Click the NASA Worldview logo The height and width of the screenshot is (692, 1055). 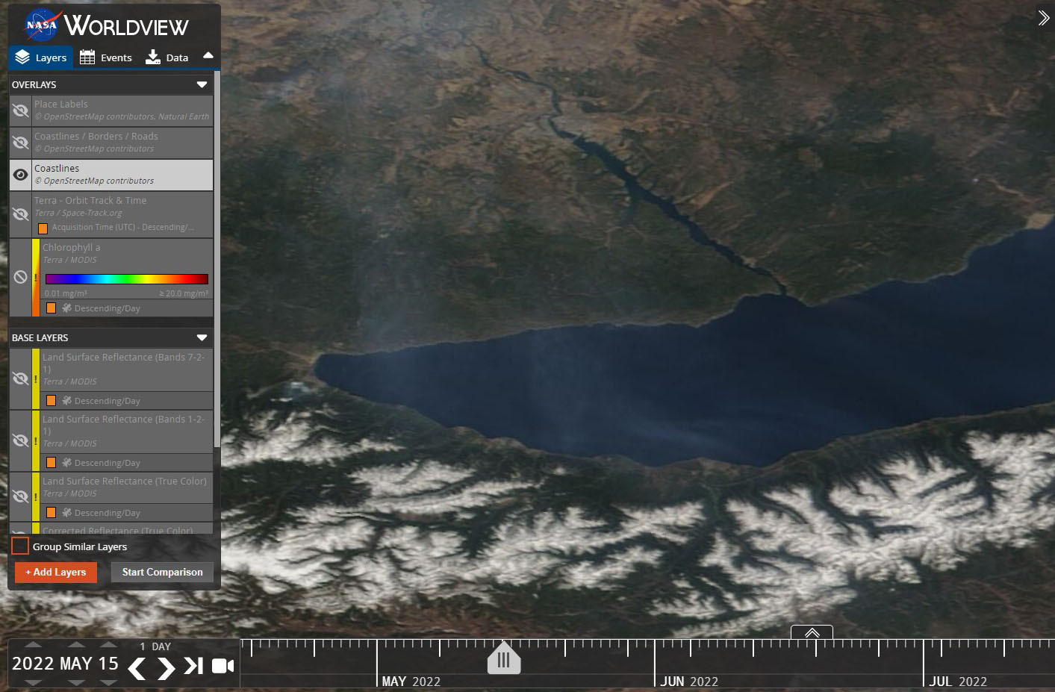coord(106,25)
